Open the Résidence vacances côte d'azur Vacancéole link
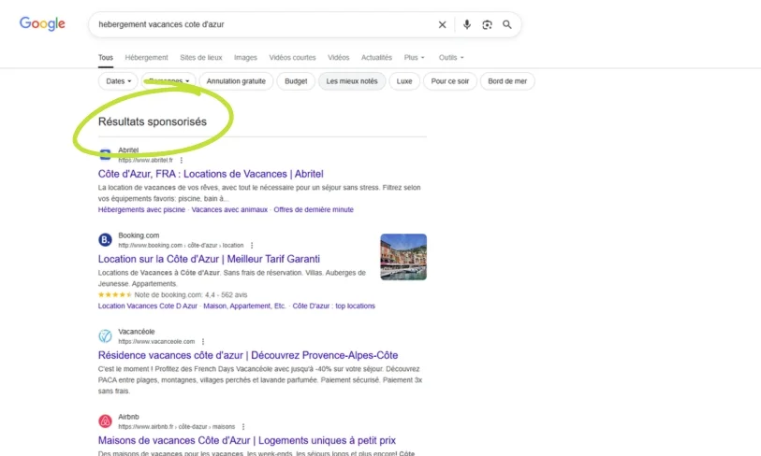 coord(248,355)
